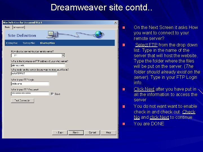Toggle the Save password checkbox
This screenshot has width=203, height=152.
coord(52,94)
